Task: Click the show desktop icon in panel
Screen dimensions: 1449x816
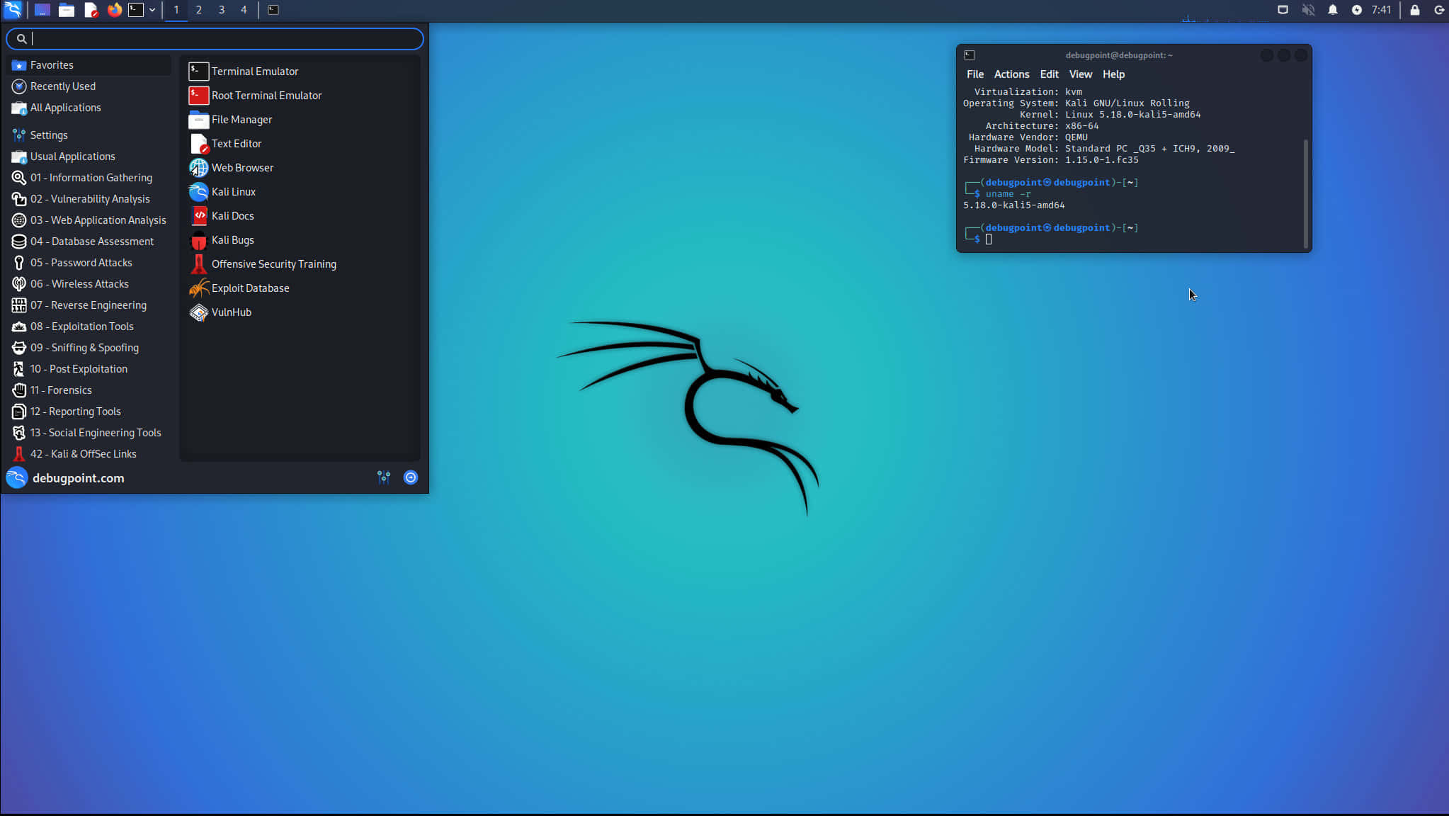Action: pyautogui.click(x=42, y=10)
